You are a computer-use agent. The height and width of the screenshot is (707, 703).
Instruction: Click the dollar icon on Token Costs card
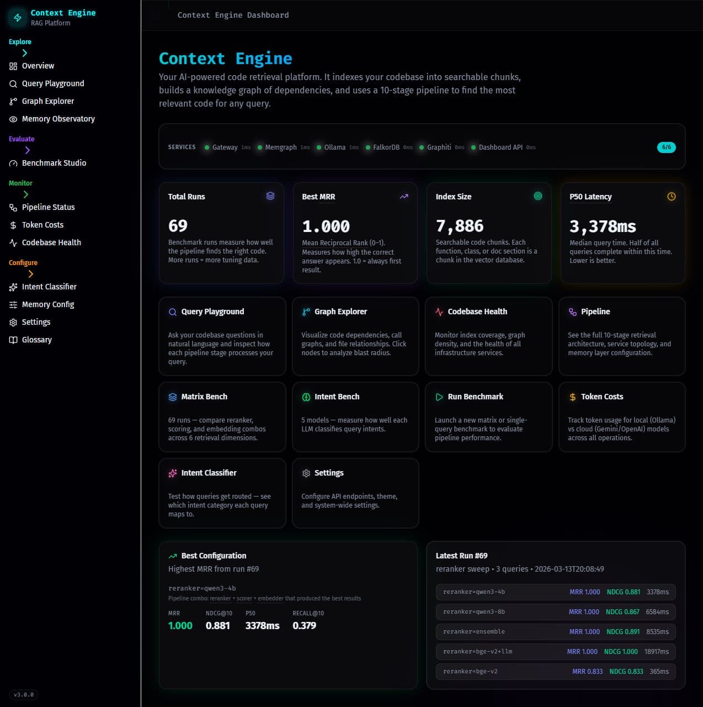click(x=572, y=397)
